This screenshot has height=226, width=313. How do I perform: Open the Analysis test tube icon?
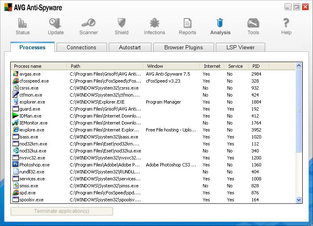[x=220, y=23]
